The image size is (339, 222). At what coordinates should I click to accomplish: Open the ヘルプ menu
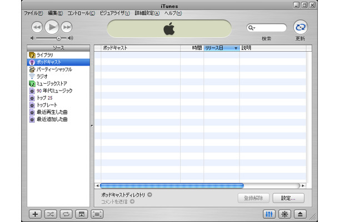(x=173, y=13)
